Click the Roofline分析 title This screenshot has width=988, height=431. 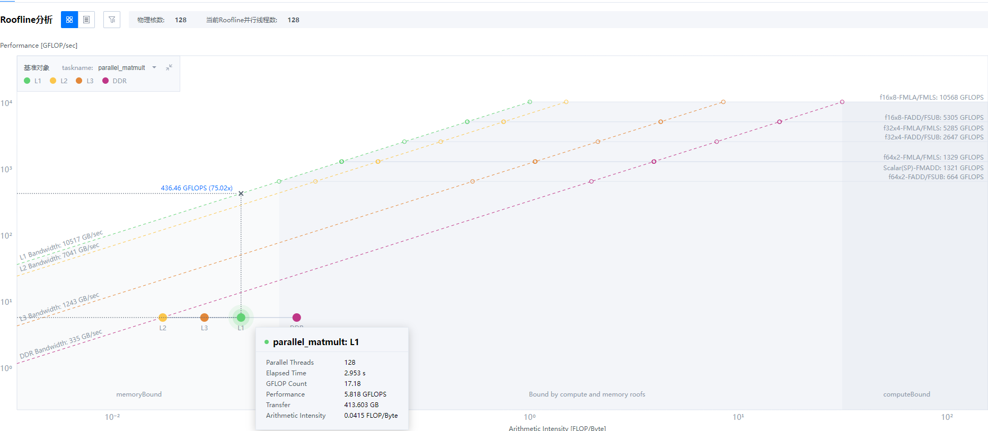(x=27, y=20)
